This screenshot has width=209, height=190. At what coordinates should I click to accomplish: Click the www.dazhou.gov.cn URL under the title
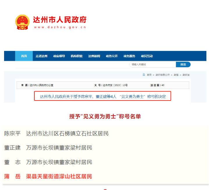click(60, 27)
